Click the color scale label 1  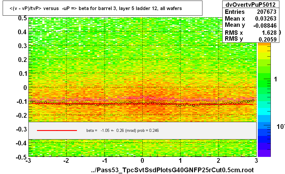point(276,79)
